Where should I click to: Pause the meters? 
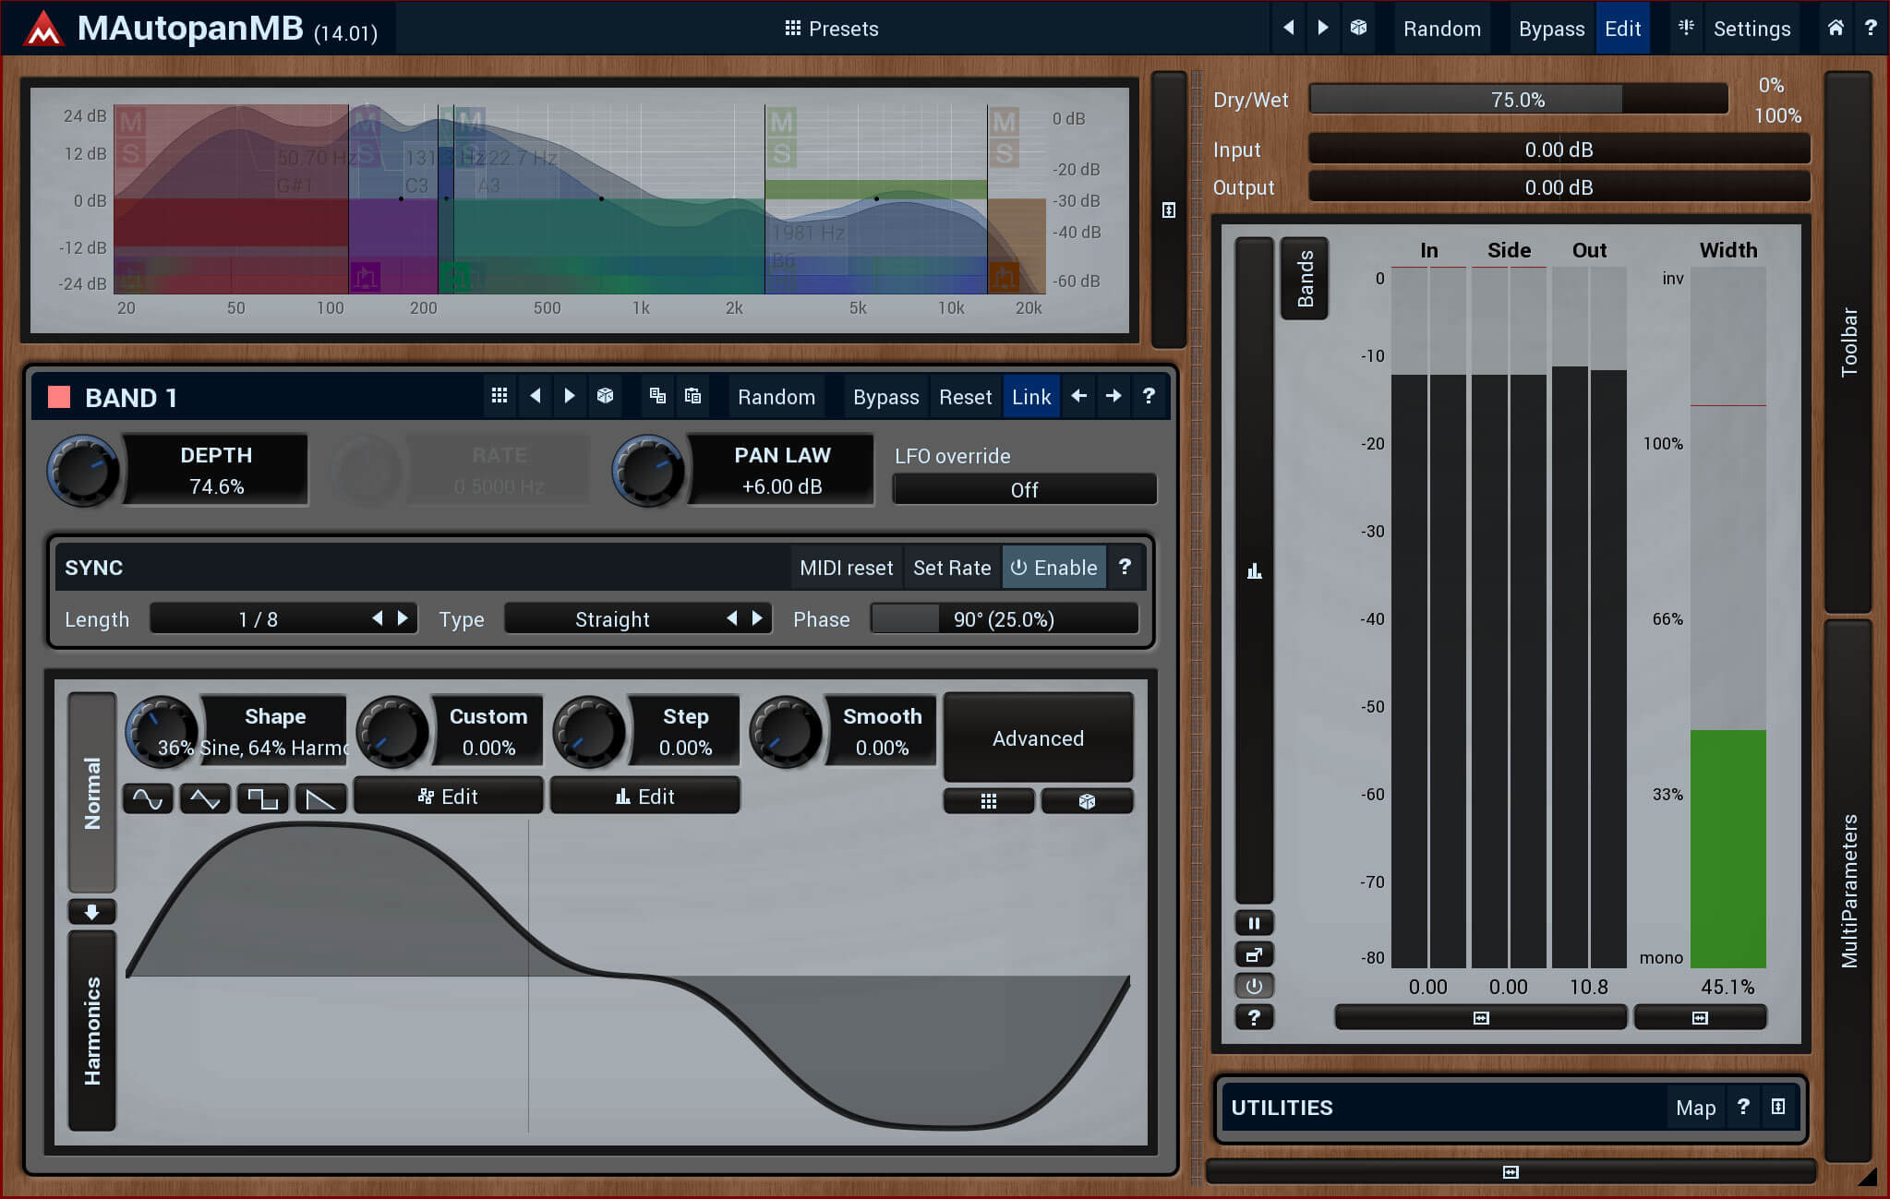click(1254, 923)
